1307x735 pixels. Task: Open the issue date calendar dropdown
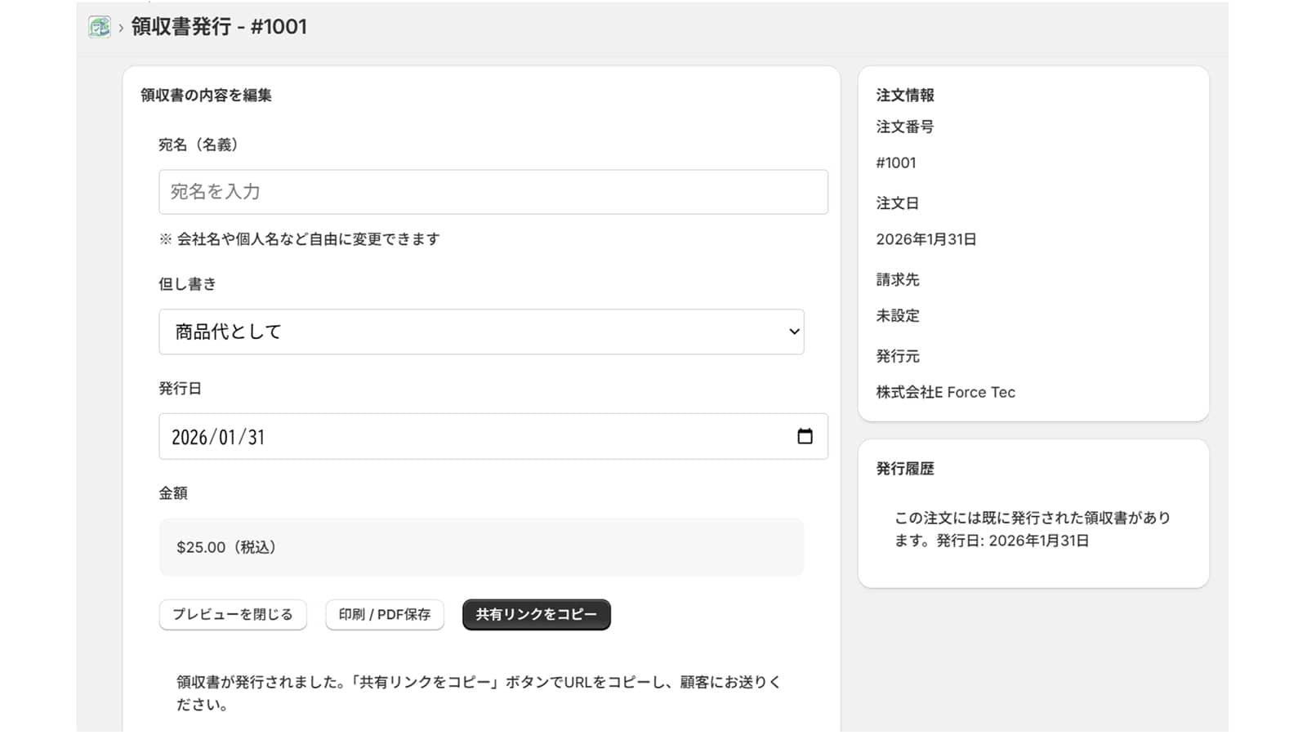(806, 436)
